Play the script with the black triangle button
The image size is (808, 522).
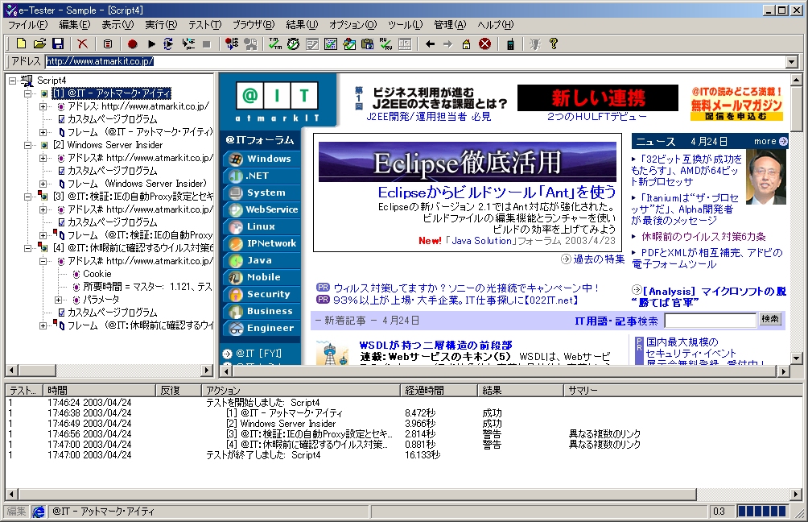151,43
